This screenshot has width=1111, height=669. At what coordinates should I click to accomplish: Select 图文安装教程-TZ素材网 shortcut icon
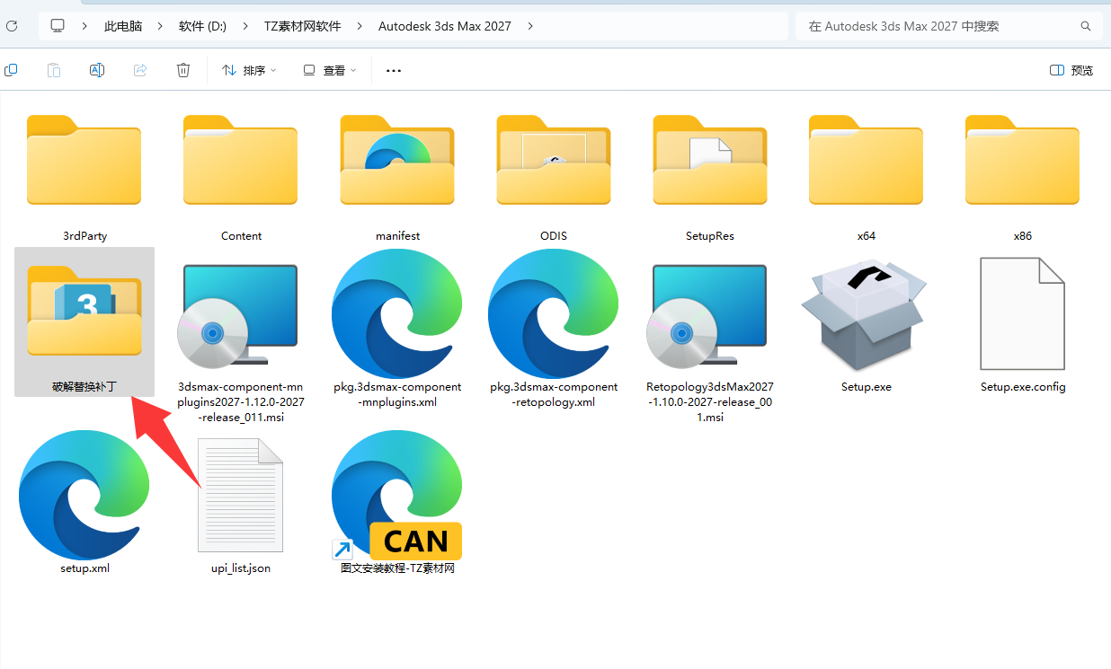click(397, 495)
